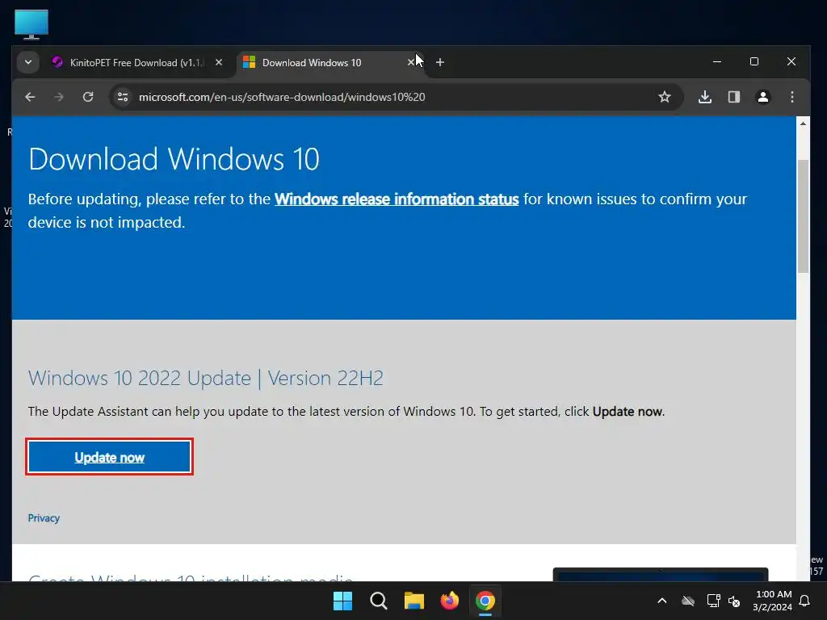Open the Windows release information status link

tap(397, 199)
